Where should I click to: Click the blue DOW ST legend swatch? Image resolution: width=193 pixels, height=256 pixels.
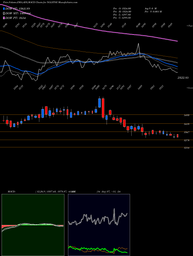coord(4,9)
